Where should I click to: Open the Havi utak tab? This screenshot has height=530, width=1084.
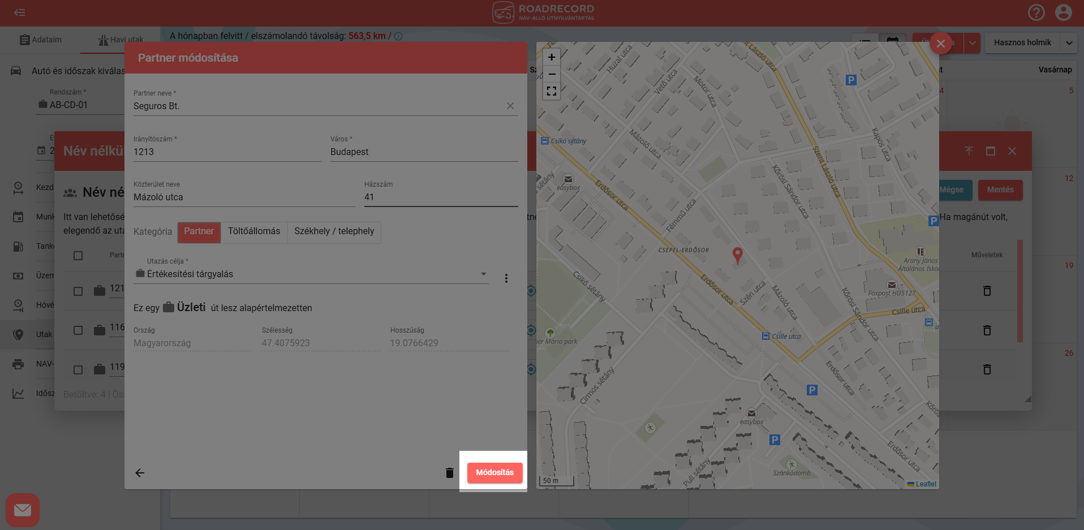(121, 40)
